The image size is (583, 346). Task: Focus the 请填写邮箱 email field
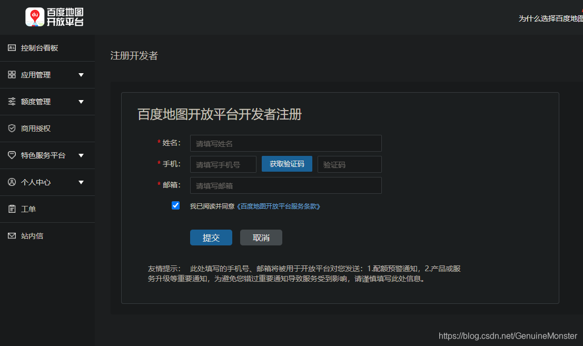coord(285,185)
